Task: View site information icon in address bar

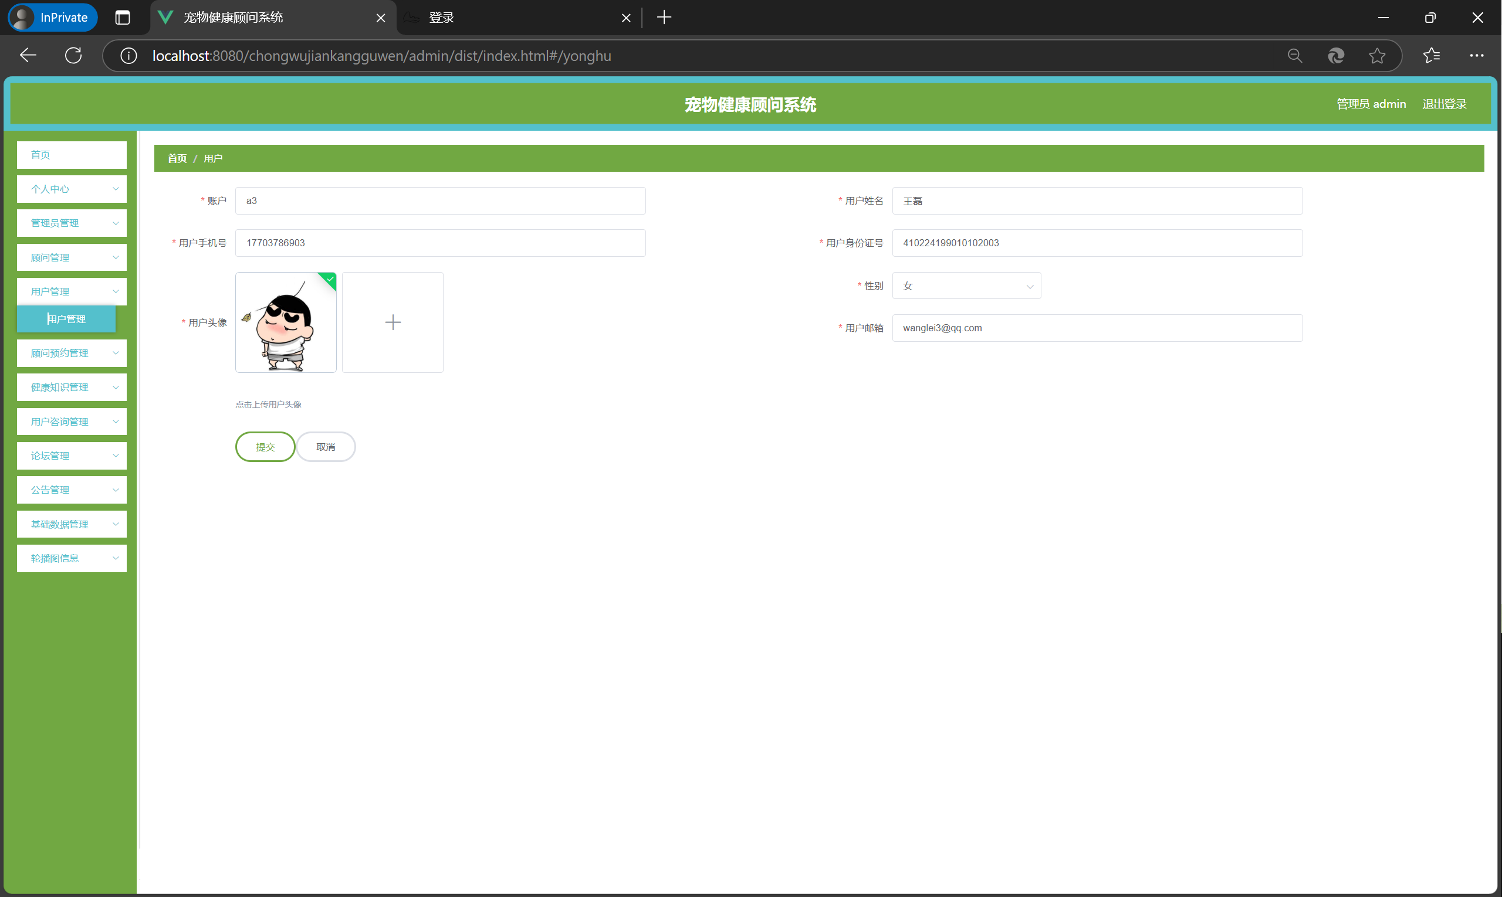Action: 128,56
